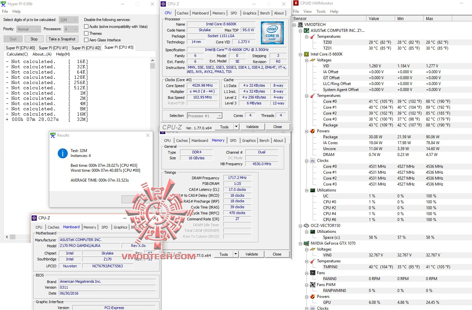Viewport: 472px width, 310px height.
Task: Enable the Audio service disable checkbox
Action: pyautogui.click(x=86, y=26)
